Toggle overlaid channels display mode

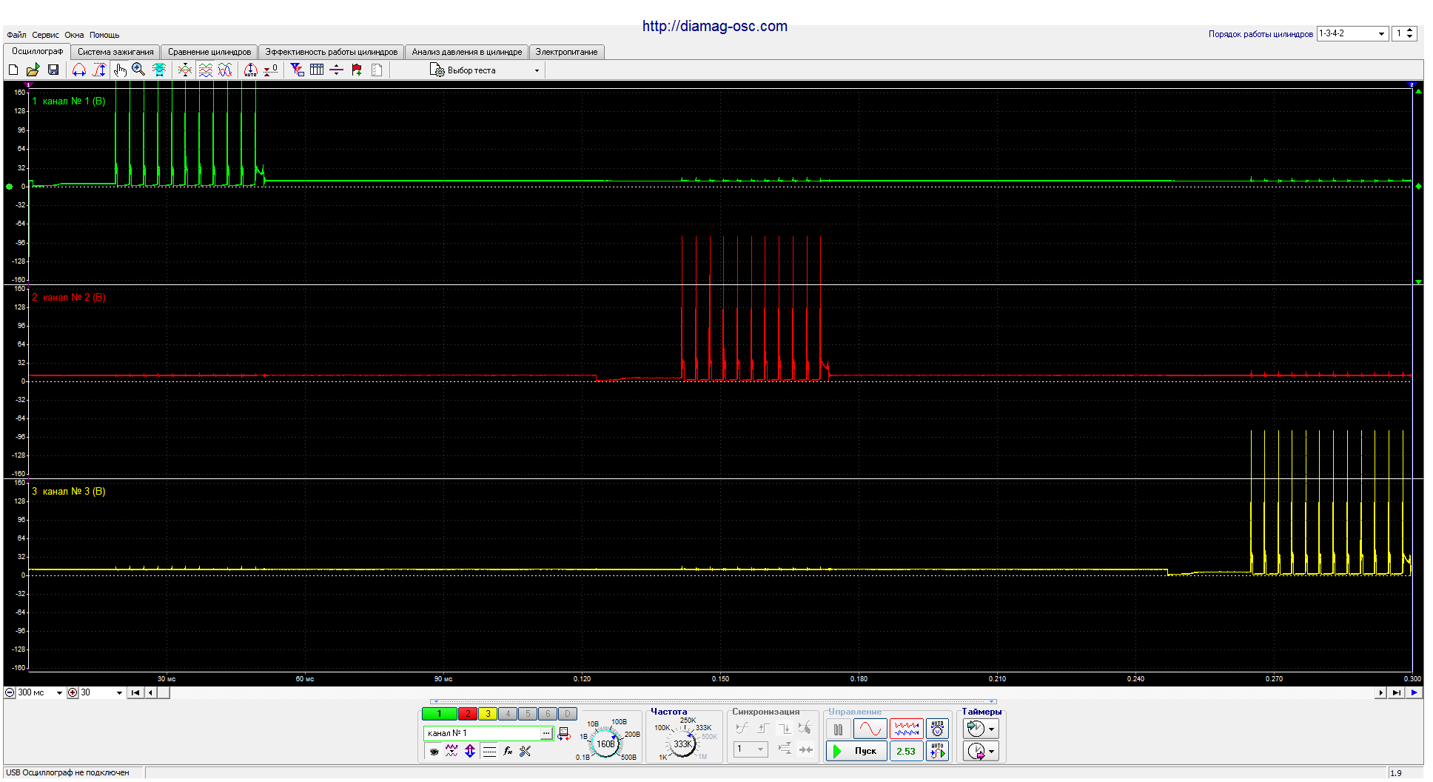point(225,70)
